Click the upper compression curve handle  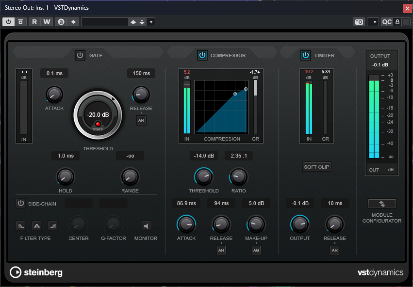246,89
